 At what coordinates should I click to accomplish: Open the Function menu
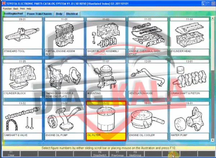(7, 9)
